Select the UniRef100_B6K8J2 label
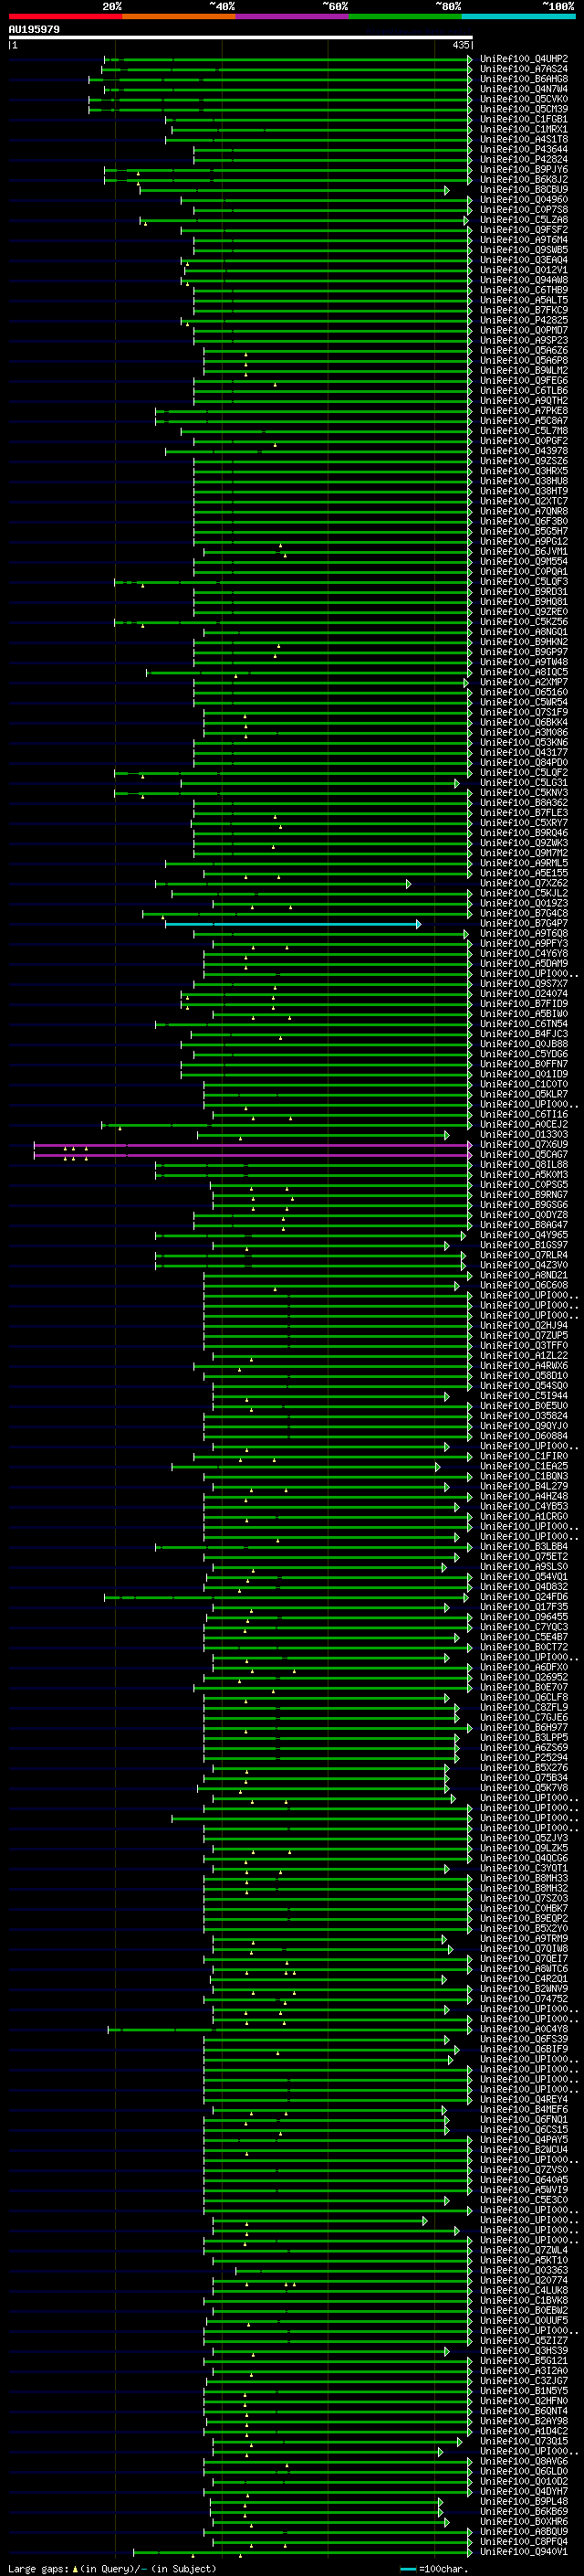Image resolution: width=584 pixels, height=2576 pixels. (x=524, y=179)
